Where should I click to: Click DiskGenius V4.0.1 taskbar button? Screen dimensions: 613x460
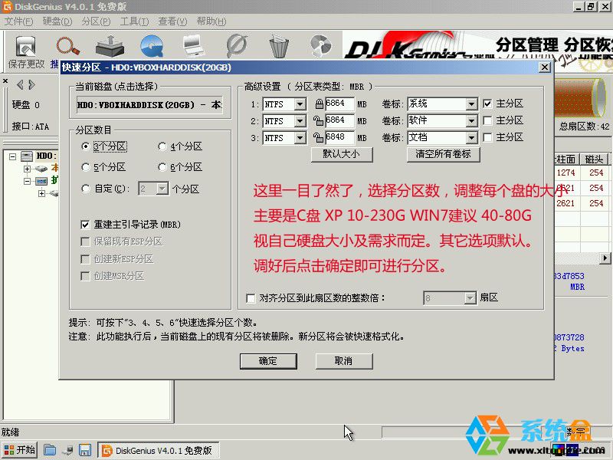tap(158, 451)
